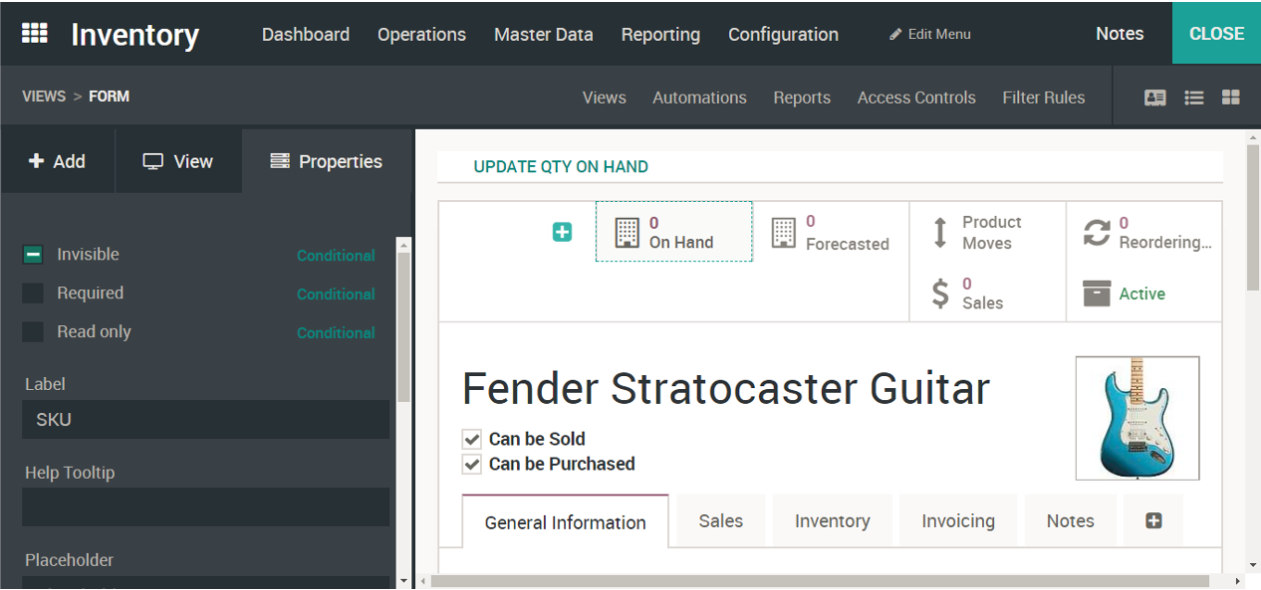Viewport: 1261px width, 590px height.
Task: Switch to list view icon
Action: click(x=1194, y=98)
